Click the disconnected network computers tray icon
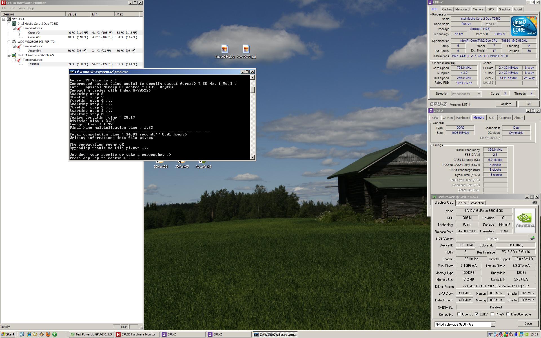The height and width of the screenshot is (338, 541). pyautogui.click(x=501, y=334)
